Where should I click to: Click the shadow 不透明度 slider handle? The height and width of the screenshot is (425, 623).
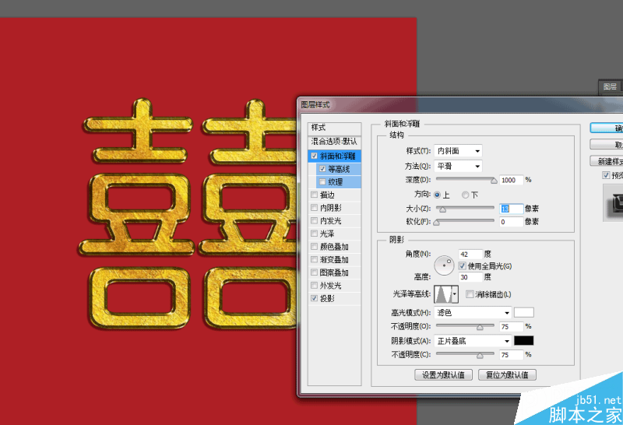[x=480, y=356]
